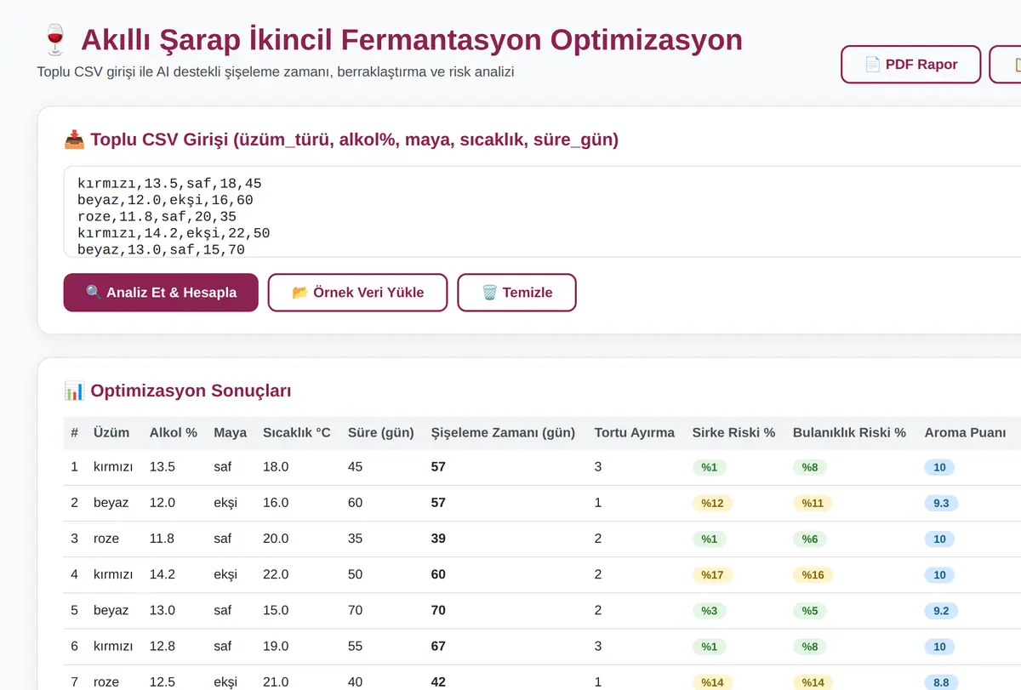Click alcohol value 13.0 in row 5
Screen dimensions: 1021x690
click(x=162, y=610)
